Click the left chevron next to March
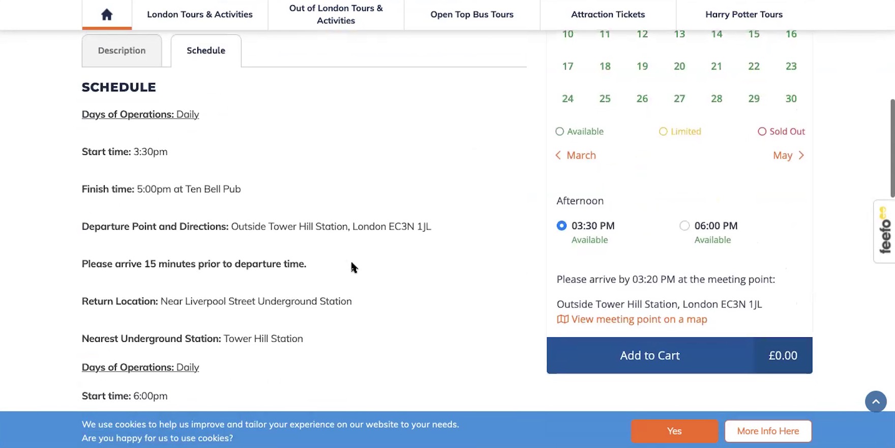The height and width of the screenshot is (448, 895). [558, 155]
